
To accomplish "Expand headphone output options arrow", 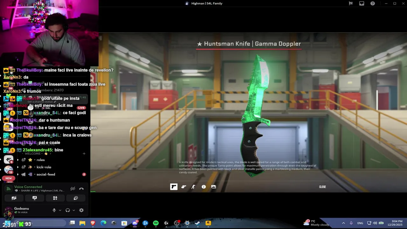I will pos(73,210).
